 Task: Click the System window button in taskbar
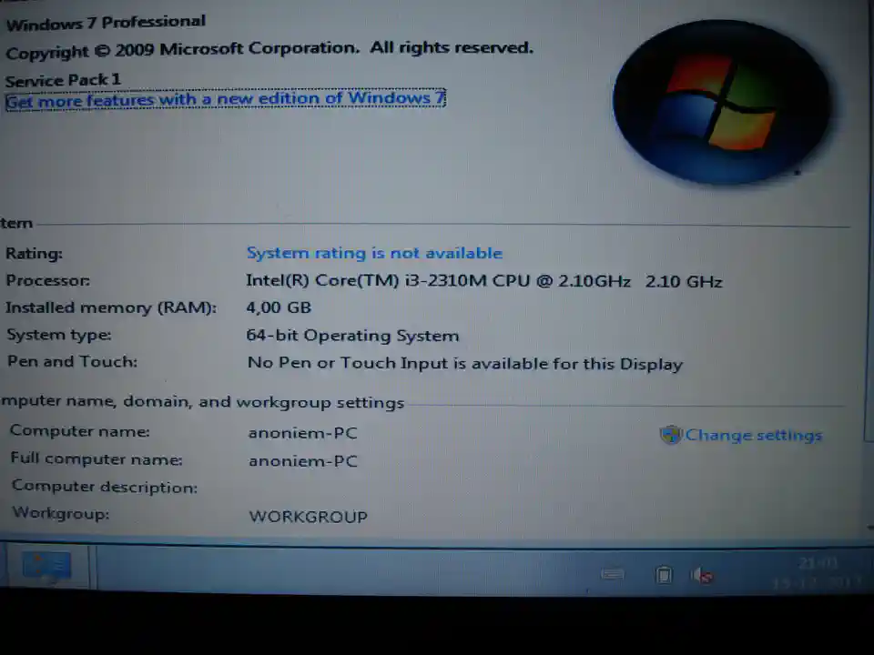46,567
